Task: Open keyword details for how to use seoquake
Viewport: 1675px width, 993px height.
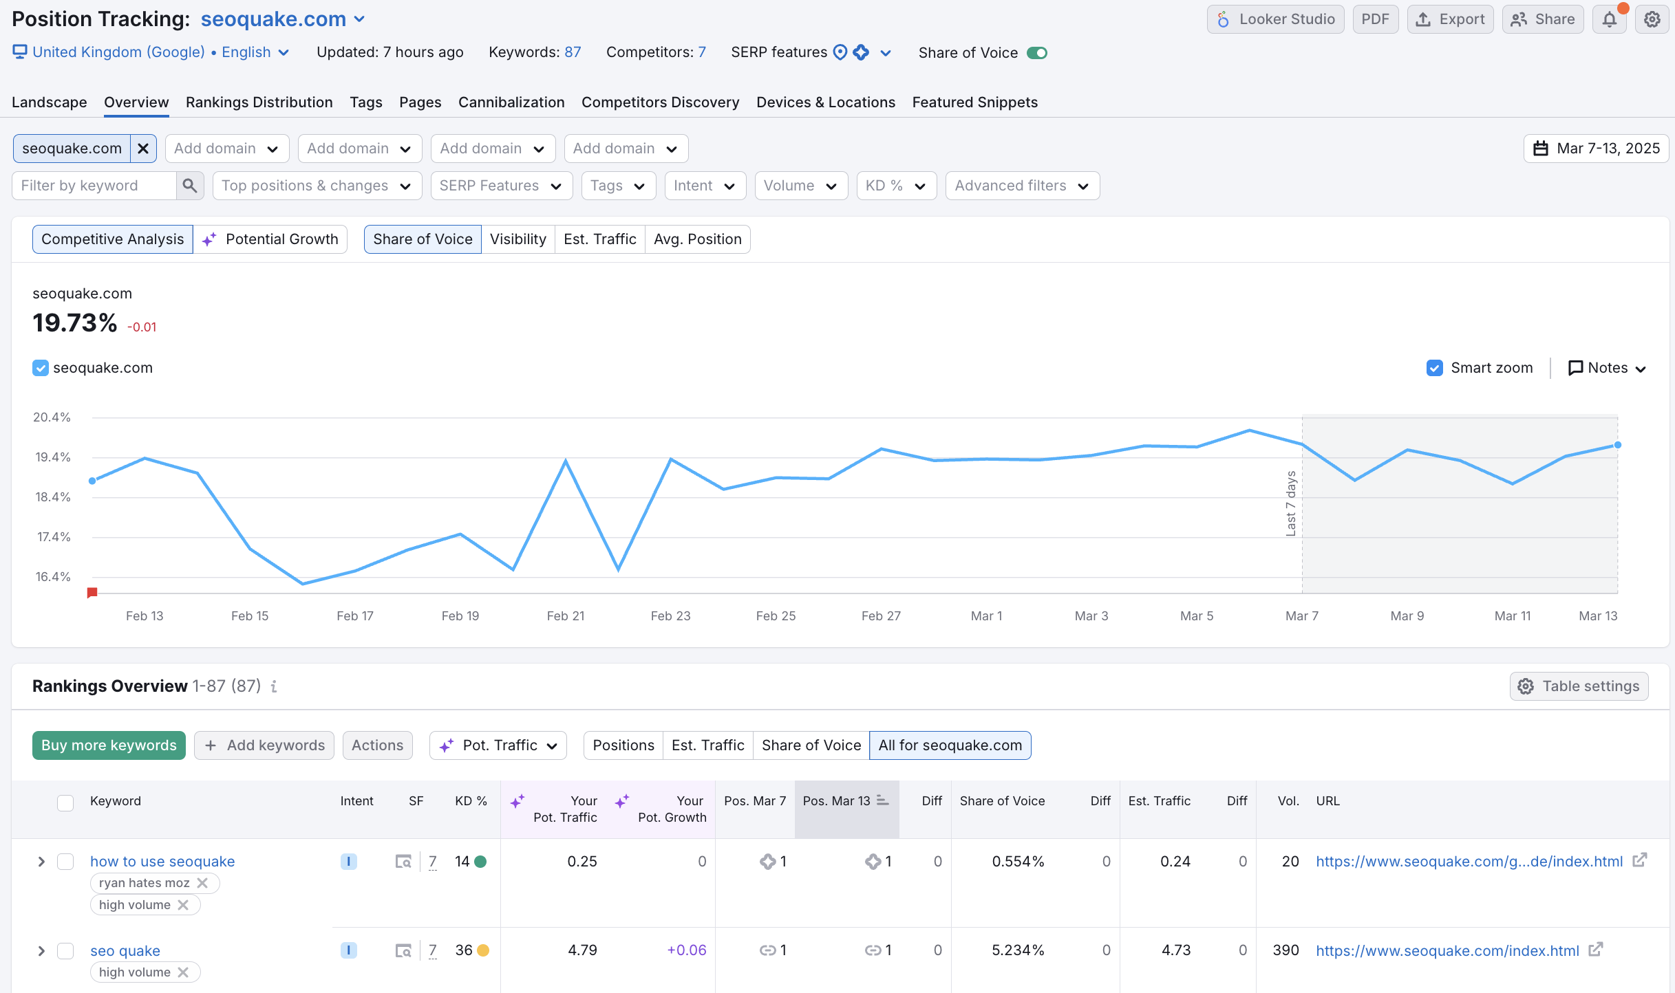Action: (x=162, y=861)
